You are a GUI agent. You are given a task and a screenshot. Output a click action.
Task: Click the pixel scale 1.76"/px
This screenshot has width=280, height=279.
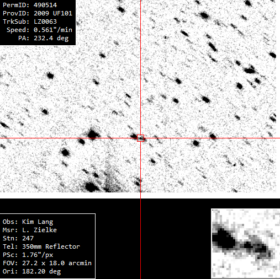click(38, 255)
